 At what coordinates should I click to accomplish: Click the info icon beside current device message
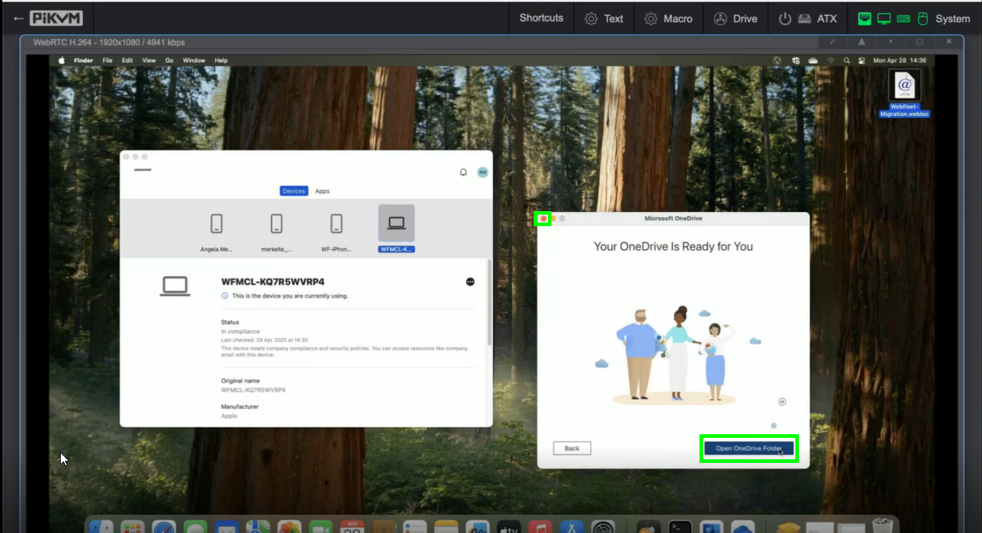point(225,295)
